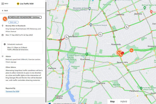The image size is (156, 104).
Task: Click the white roadwork marker northeast of Roselands
Action: pyautogui.click(x=126, y=26)
